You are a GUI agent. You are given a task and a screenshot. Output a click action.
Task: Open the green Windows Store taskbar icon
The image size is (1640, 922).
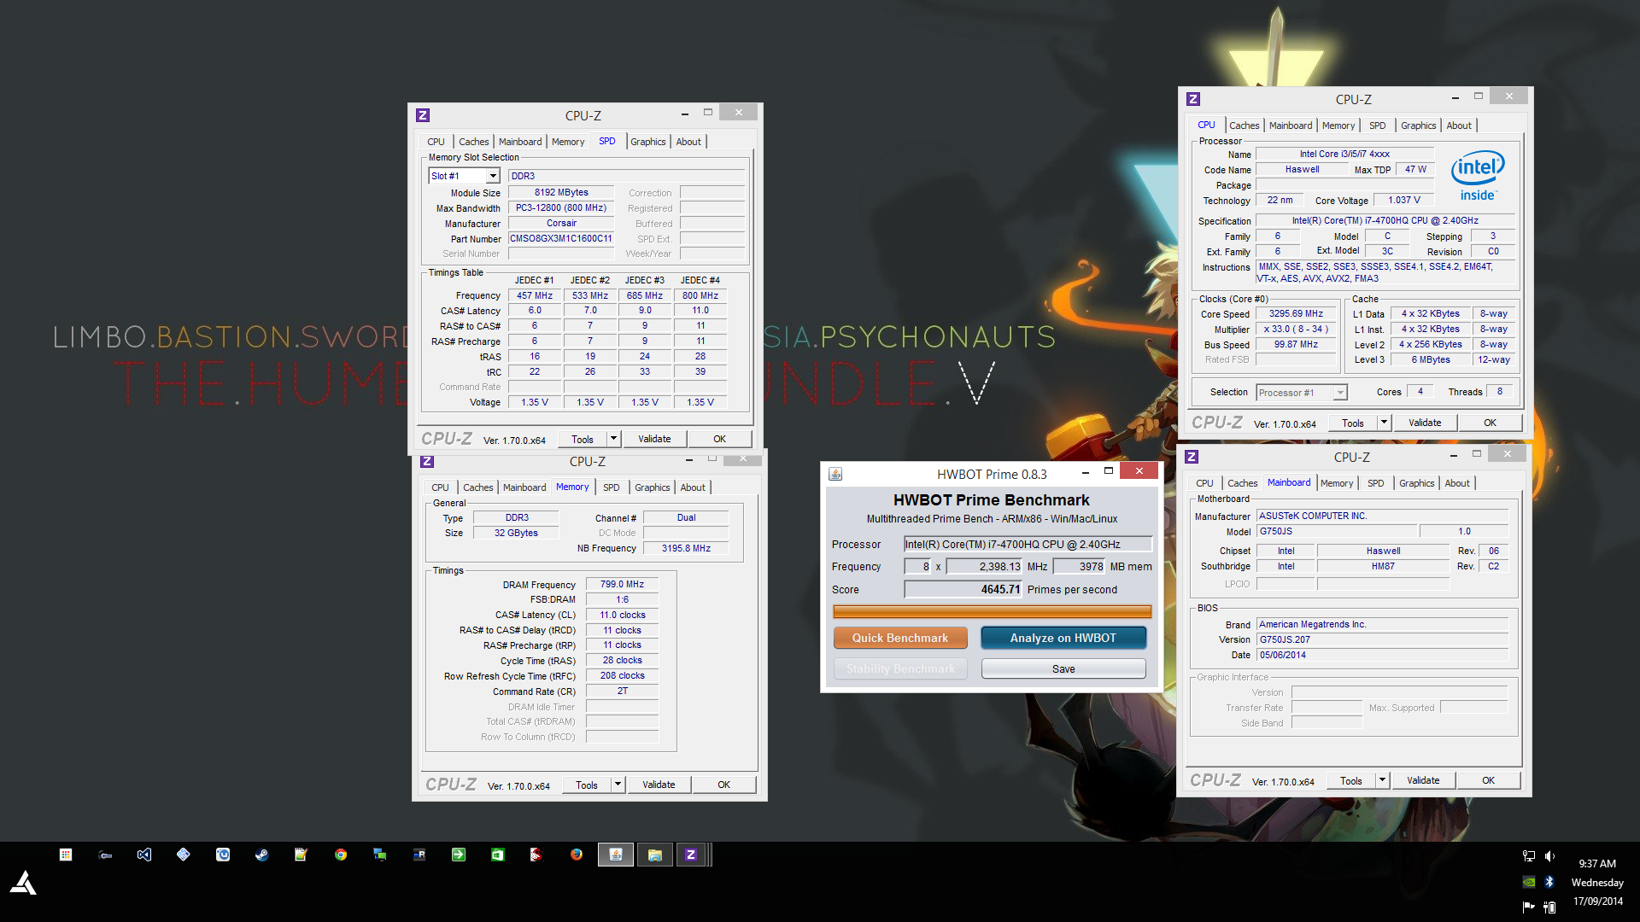498,855
